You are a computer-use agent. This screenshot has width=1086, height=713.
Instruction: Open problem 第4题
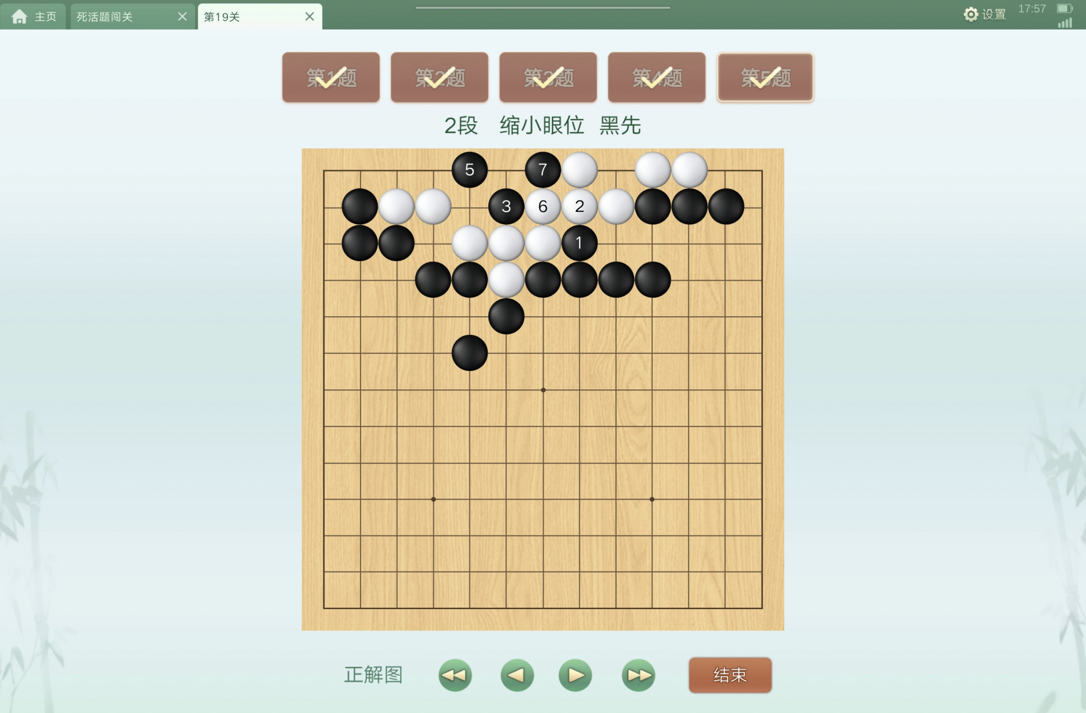[x=656, y=77]
